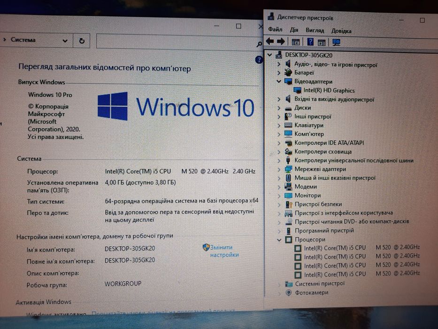
Task: Select the Фотокамери camera icon
Action: click(x=289, y=292)
